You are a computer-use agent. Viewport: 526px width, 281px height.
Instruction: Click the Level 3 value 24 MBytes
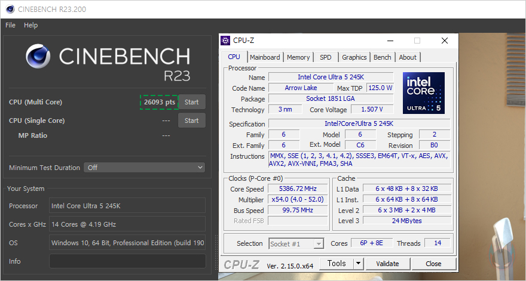click(x=407, y=221)
